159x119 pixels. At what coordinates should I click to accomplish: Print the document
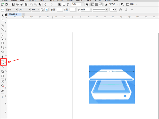[26, 4]
